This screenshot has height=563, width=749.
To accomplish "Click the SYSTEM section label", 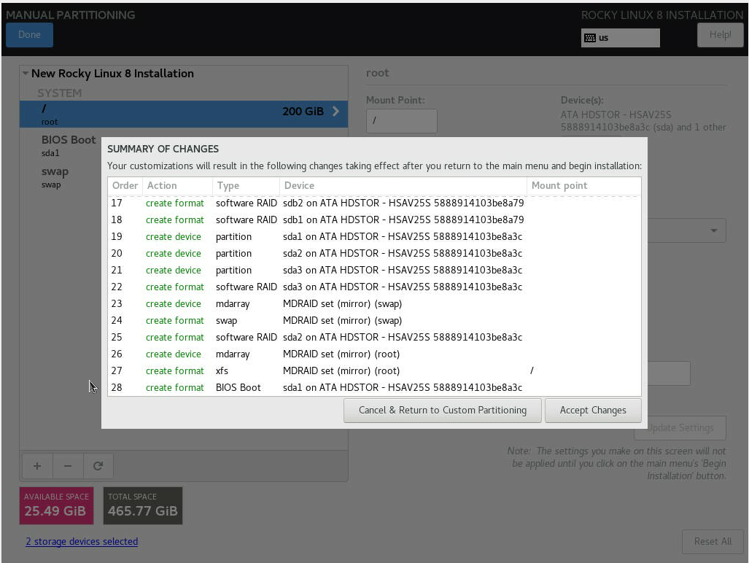I will click(x=60, y=93).
